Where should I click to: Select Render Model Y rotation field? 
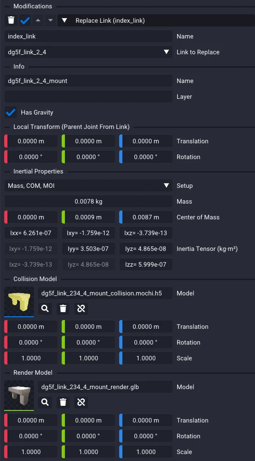(x=88, y=436)
